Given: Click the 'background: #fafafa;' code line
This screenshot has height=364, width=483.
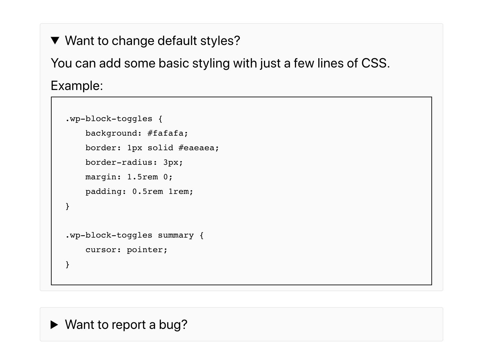Looking at the screenshot, I should click(x=137, y=133).
